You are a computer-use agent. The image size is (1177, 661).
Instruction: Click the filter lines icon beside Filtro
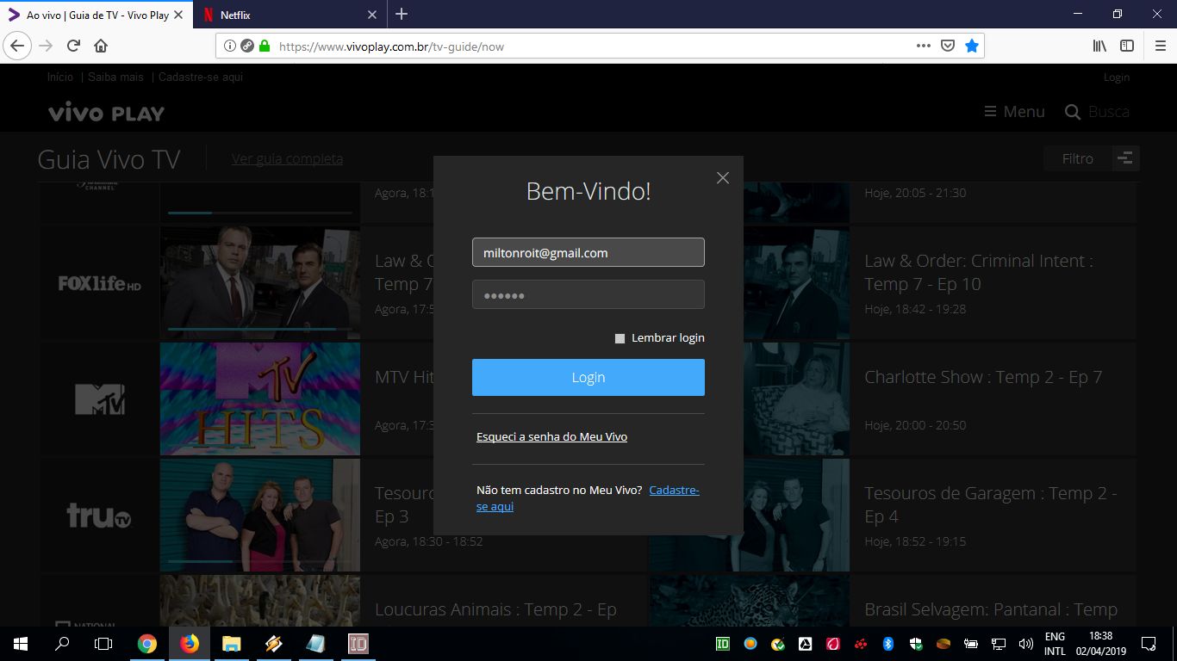pyautogui.click(x=1125, y=158)
